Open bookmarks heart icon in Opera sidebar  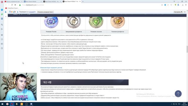(x=2, y=39)
